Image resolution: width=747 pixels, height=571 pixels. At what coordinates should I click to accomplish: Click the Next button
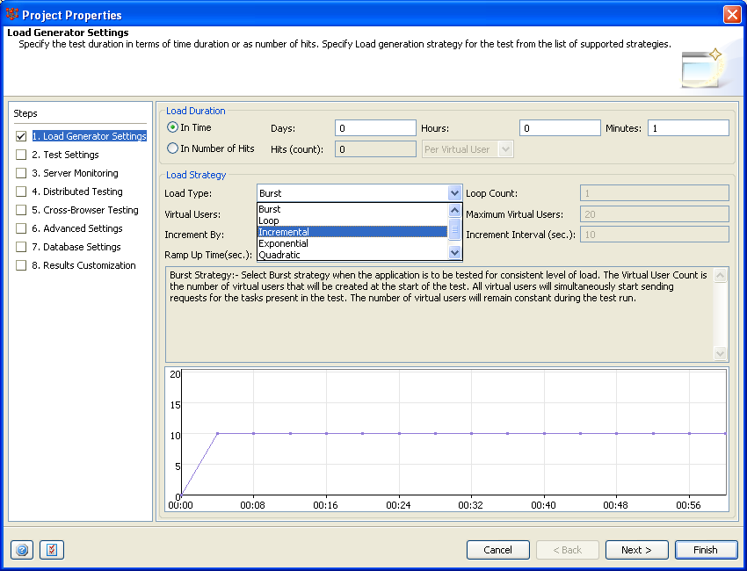636,550
